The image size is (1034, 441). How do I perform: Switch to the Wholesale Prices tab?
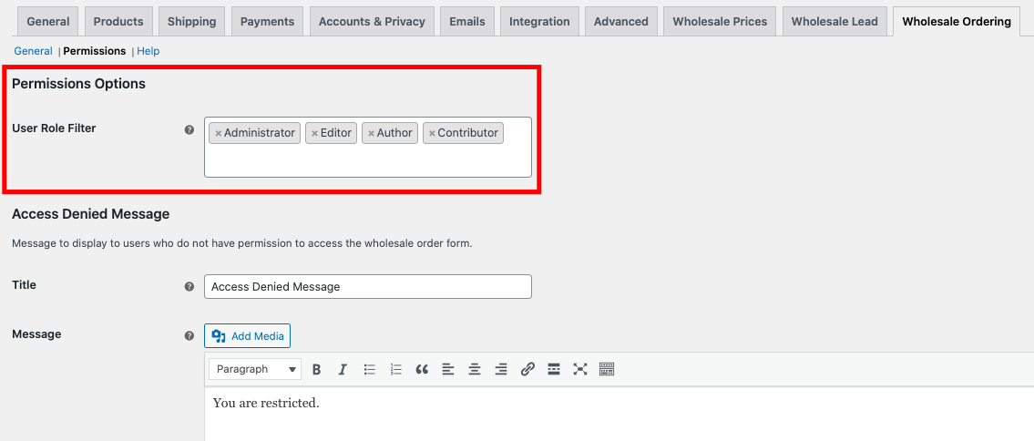[720, 21]
